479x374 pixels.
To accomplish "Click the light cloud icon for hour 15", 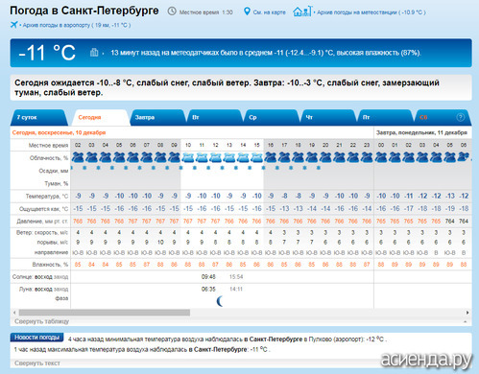I will pos(256,157).
